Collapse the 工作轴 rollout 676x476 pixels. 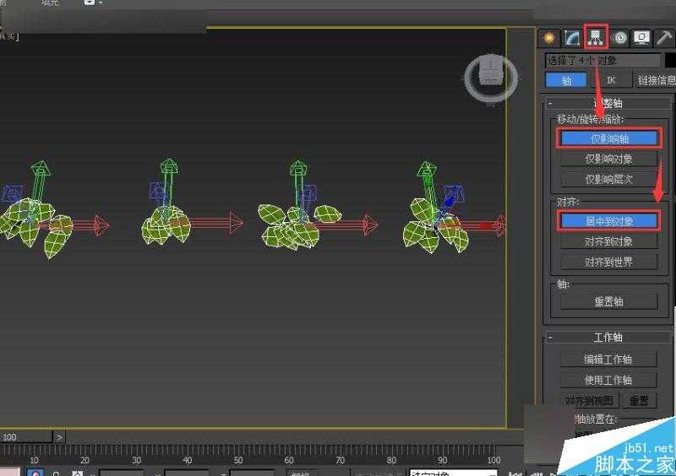pos(608,338)
